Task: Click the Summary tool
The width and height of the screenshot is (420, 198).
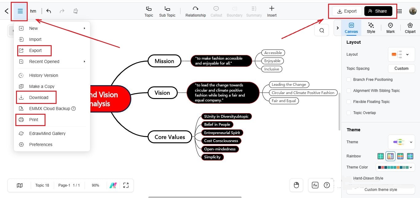Action: (x=254, y=12)
